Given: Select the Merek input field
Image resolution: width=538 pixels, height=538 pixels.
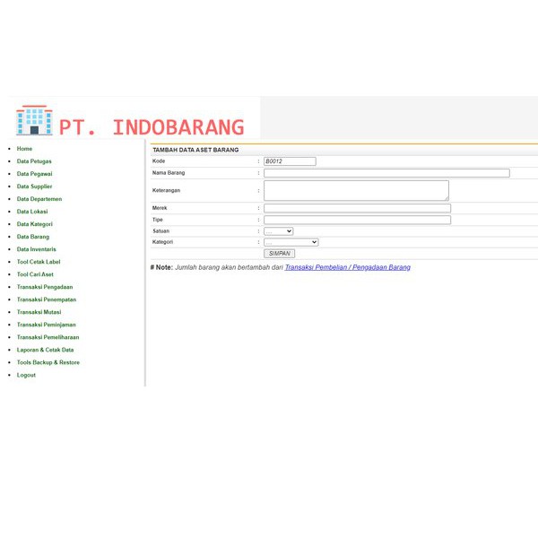Looking at the screenshot, I should 357,208.
